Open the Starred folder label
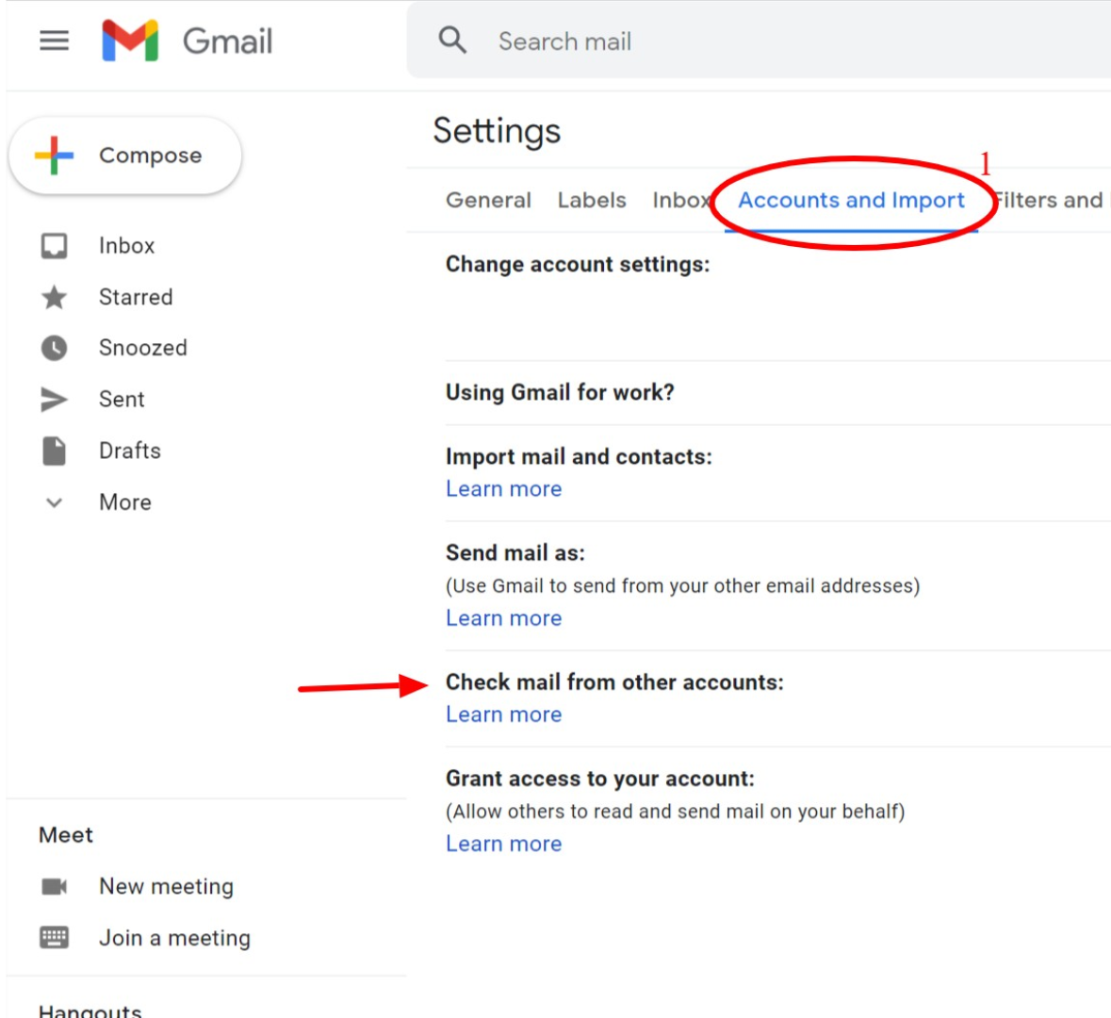1111x1018 pixels. point(136,297)
